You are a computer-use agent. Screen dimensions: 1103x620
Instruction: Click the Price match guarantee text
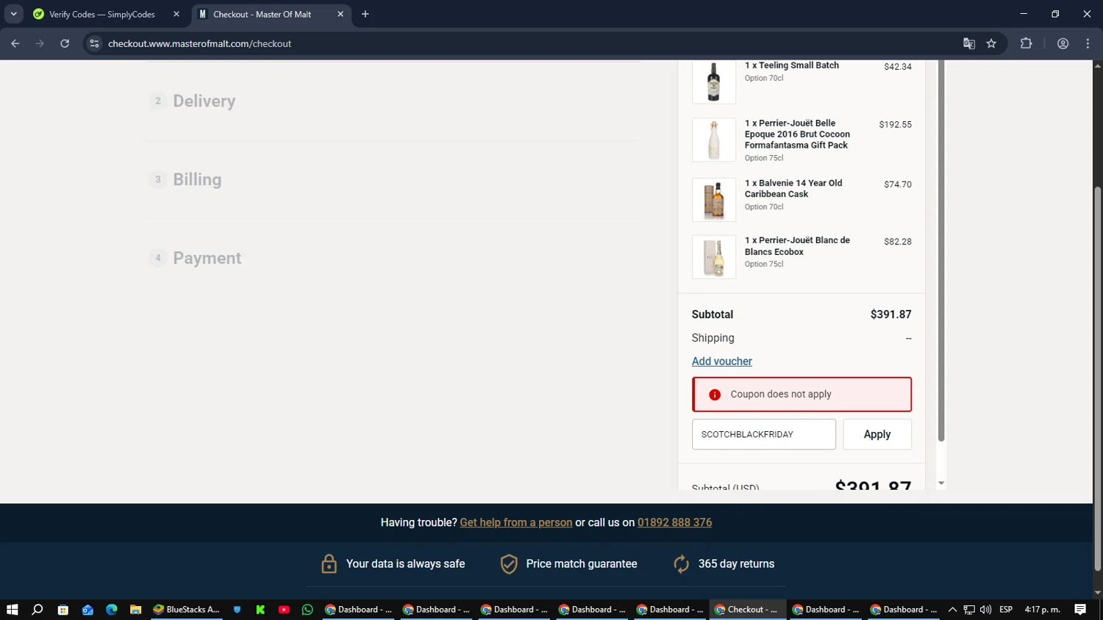click(x=582, y=563)
